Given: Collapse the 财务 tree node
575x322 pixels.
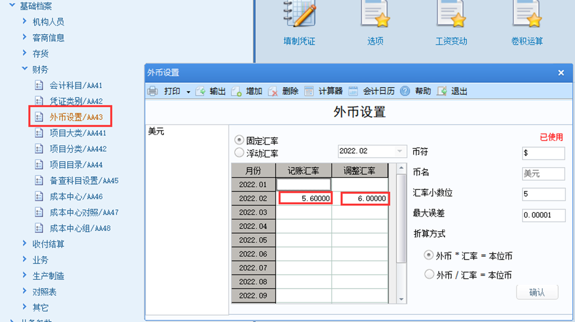Looking at the screenshot, I should point(25,68).
